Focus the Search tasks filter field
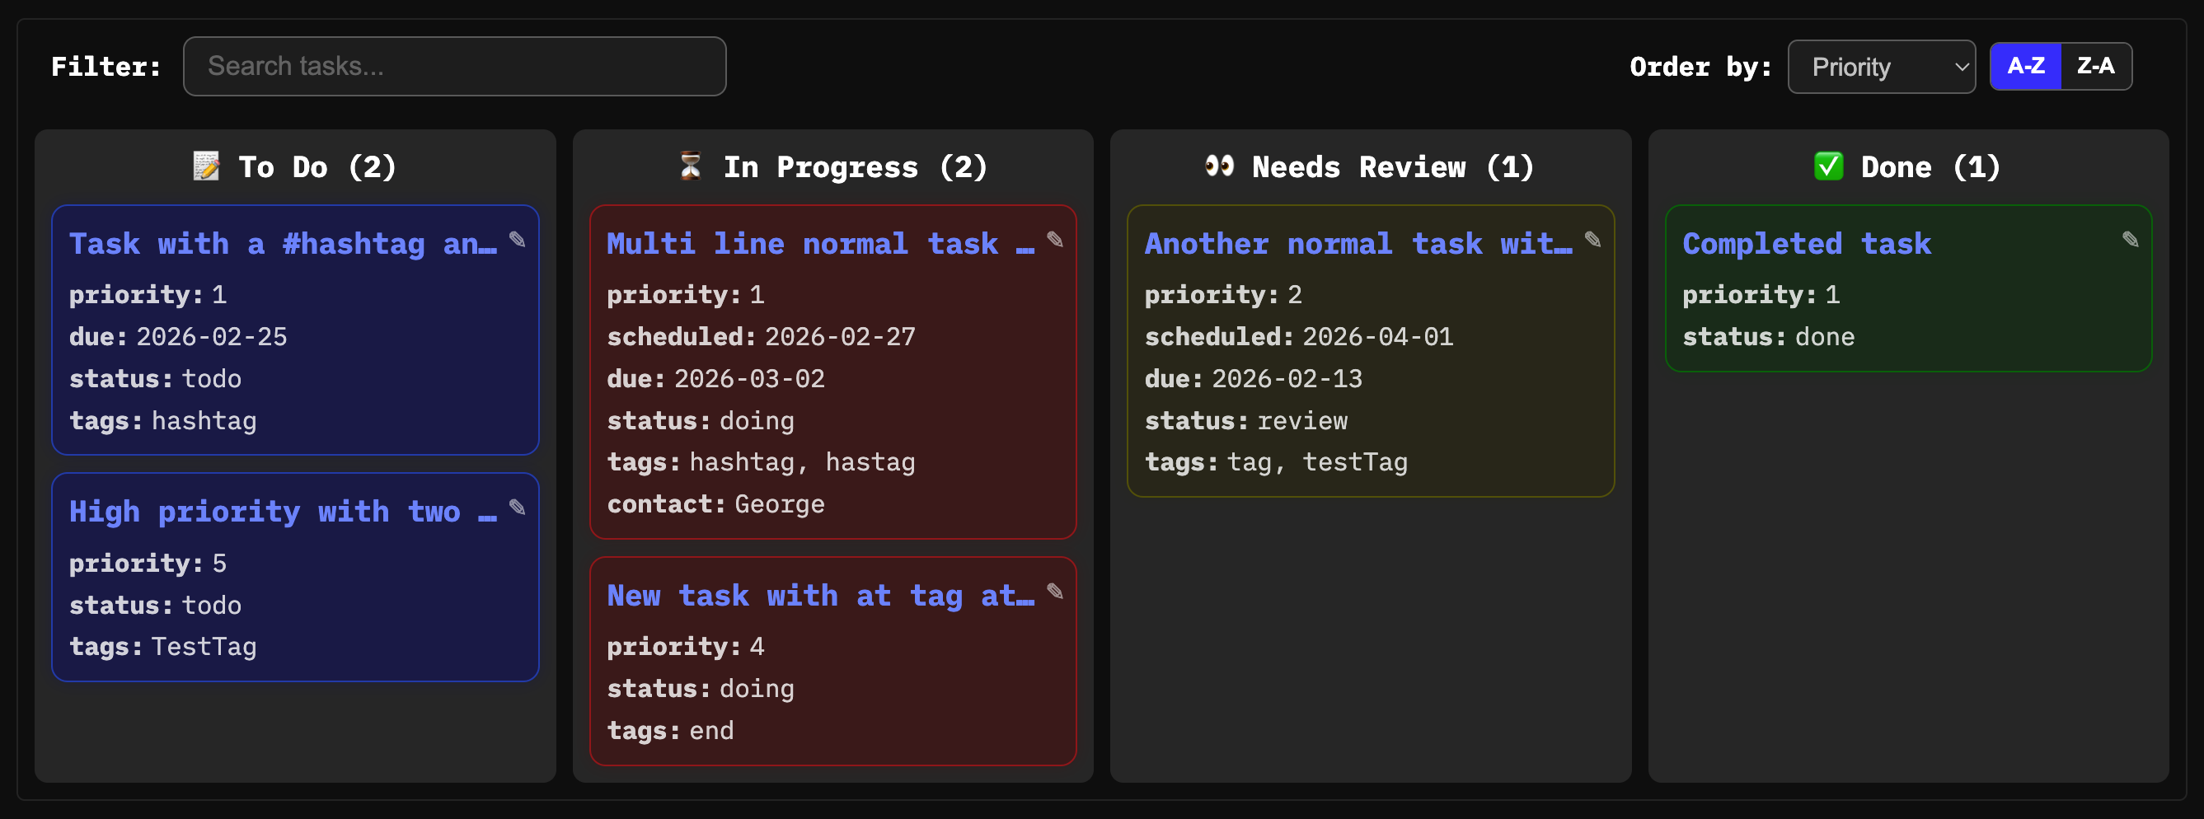Screen dimensions: 2204x819 click(454, 66)
